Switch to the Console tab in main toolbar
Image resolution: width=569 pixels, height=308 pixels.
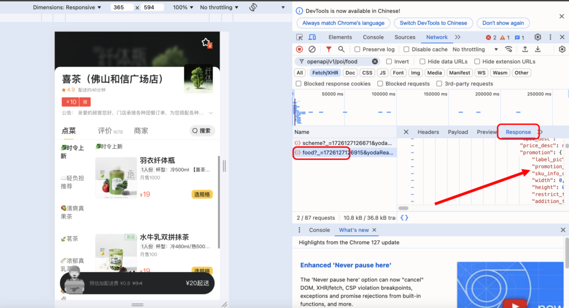373,37
